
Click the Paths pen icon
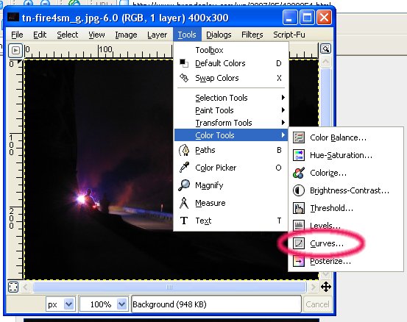click(184, 150)
